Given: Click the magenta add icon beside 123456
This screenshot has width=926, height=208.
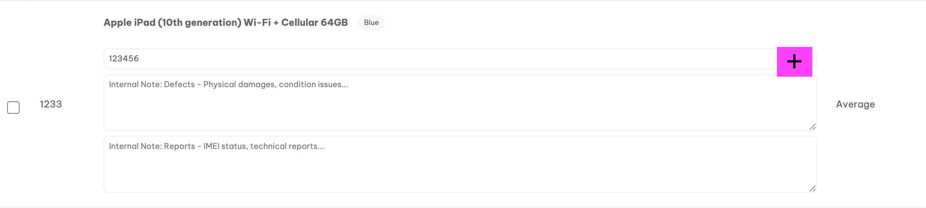Looking at the screenshot, I should coord(794,62).
